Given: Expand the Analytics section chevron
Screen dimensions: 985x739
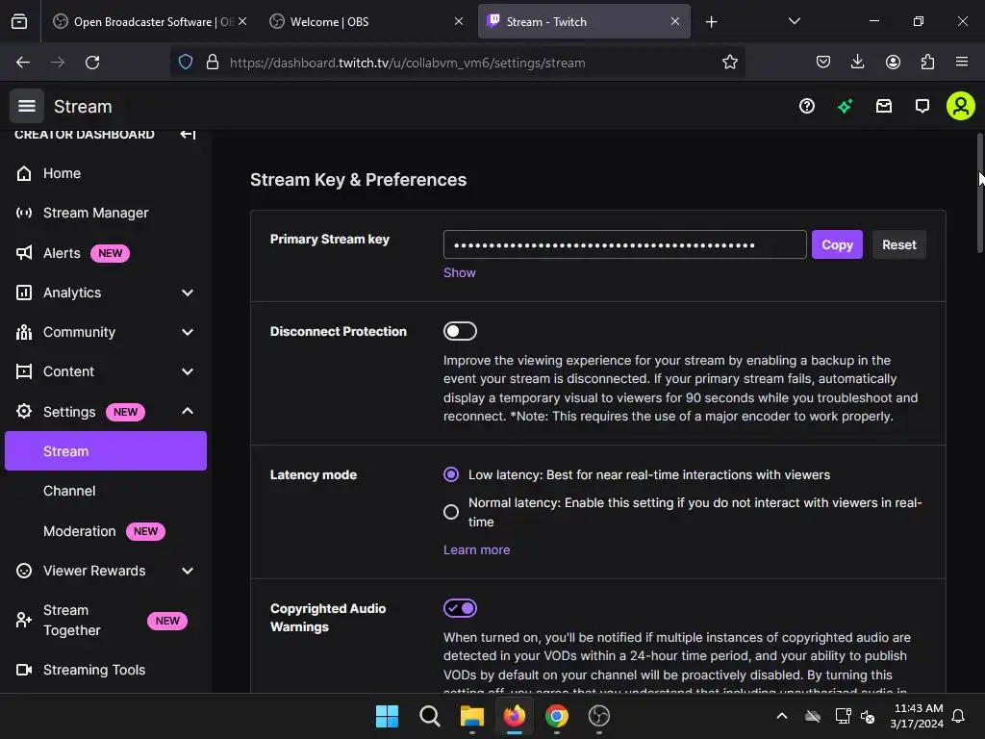Looking at the screenshot, I should 188,293.
